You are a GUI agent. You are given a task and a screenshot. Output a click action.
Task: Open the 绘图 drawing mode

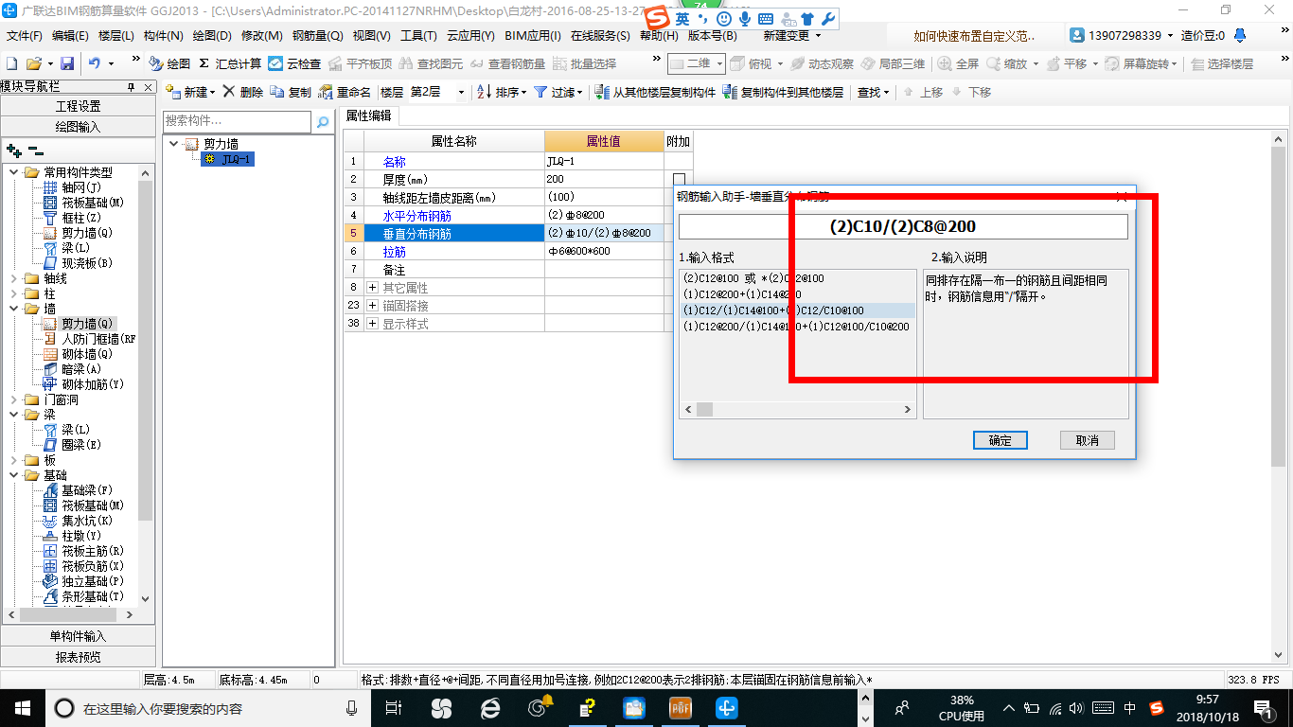pyautogui.click(x=169, y=63)
